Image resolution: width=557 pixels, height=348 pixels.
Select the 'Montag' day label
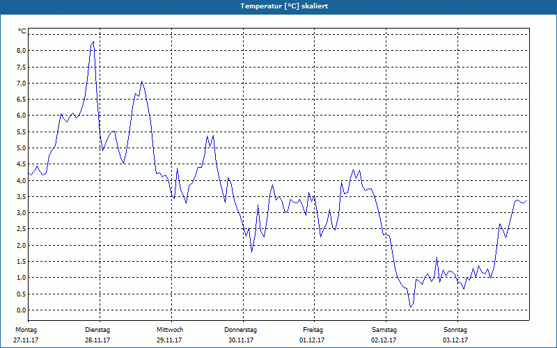pos(26,330)
